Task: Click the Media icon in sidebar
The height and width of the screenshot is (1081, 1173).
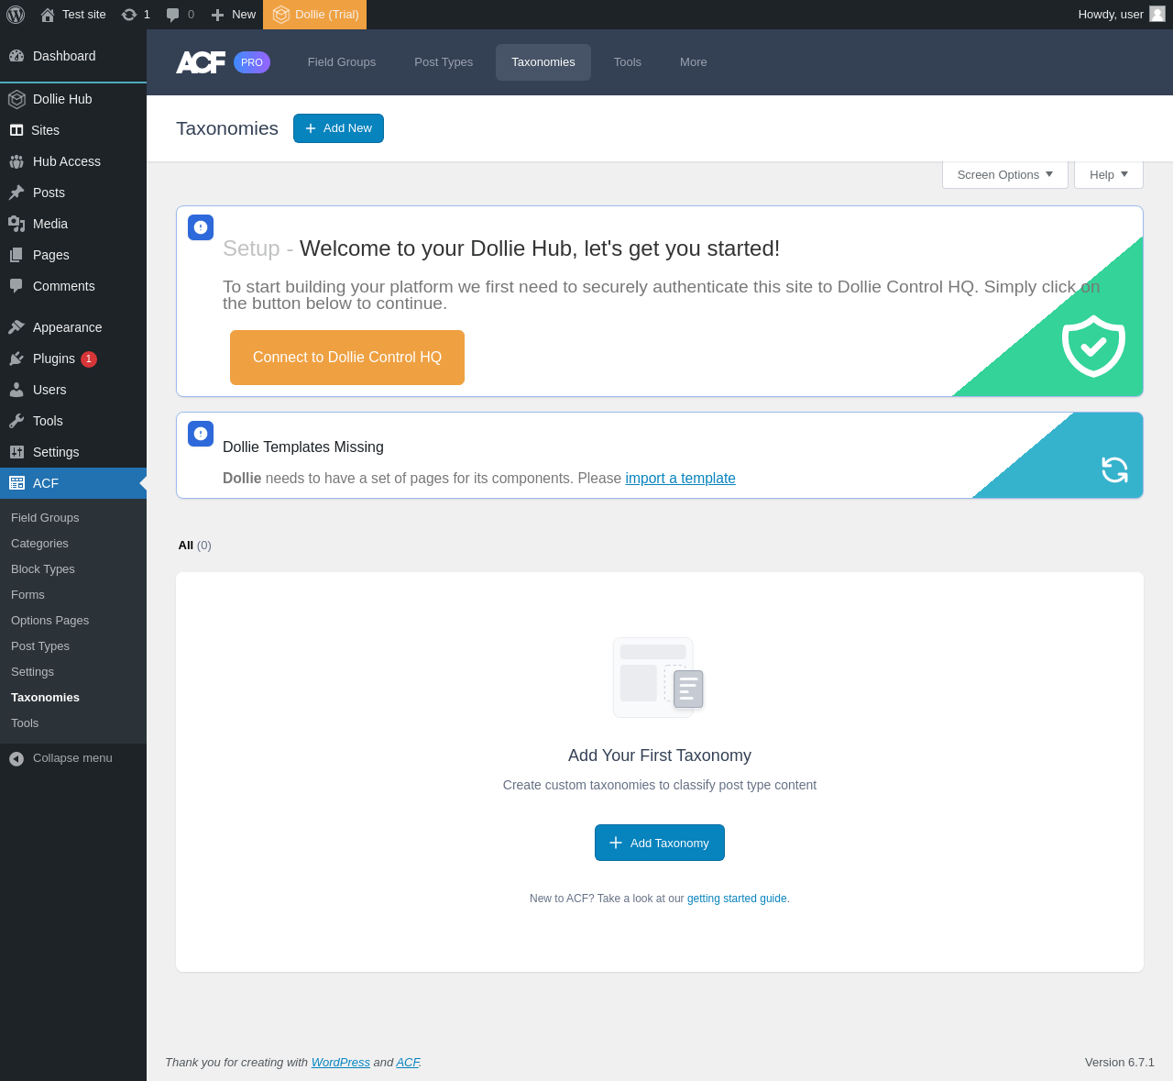Action: [x=16, y=224]
